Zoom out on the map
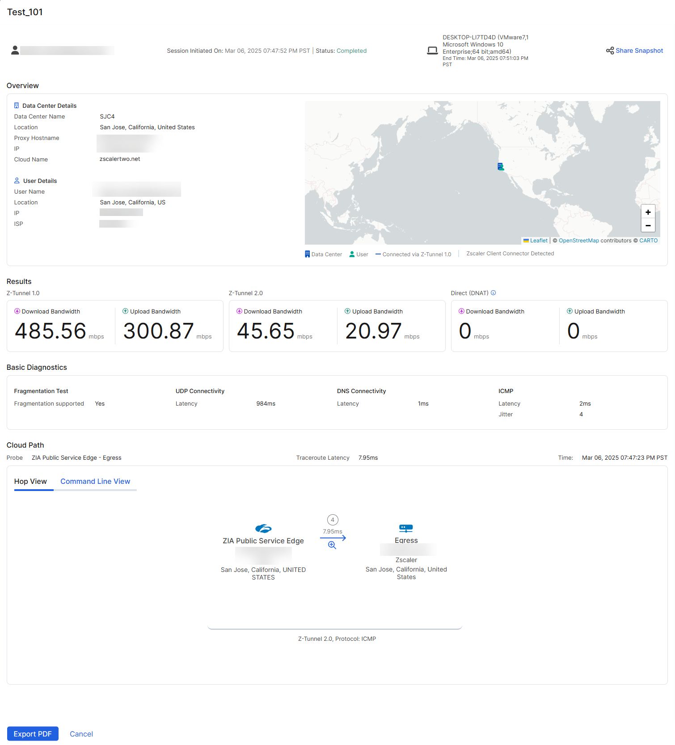The height and width of the screenshot is (745, 675). (648, 225)
